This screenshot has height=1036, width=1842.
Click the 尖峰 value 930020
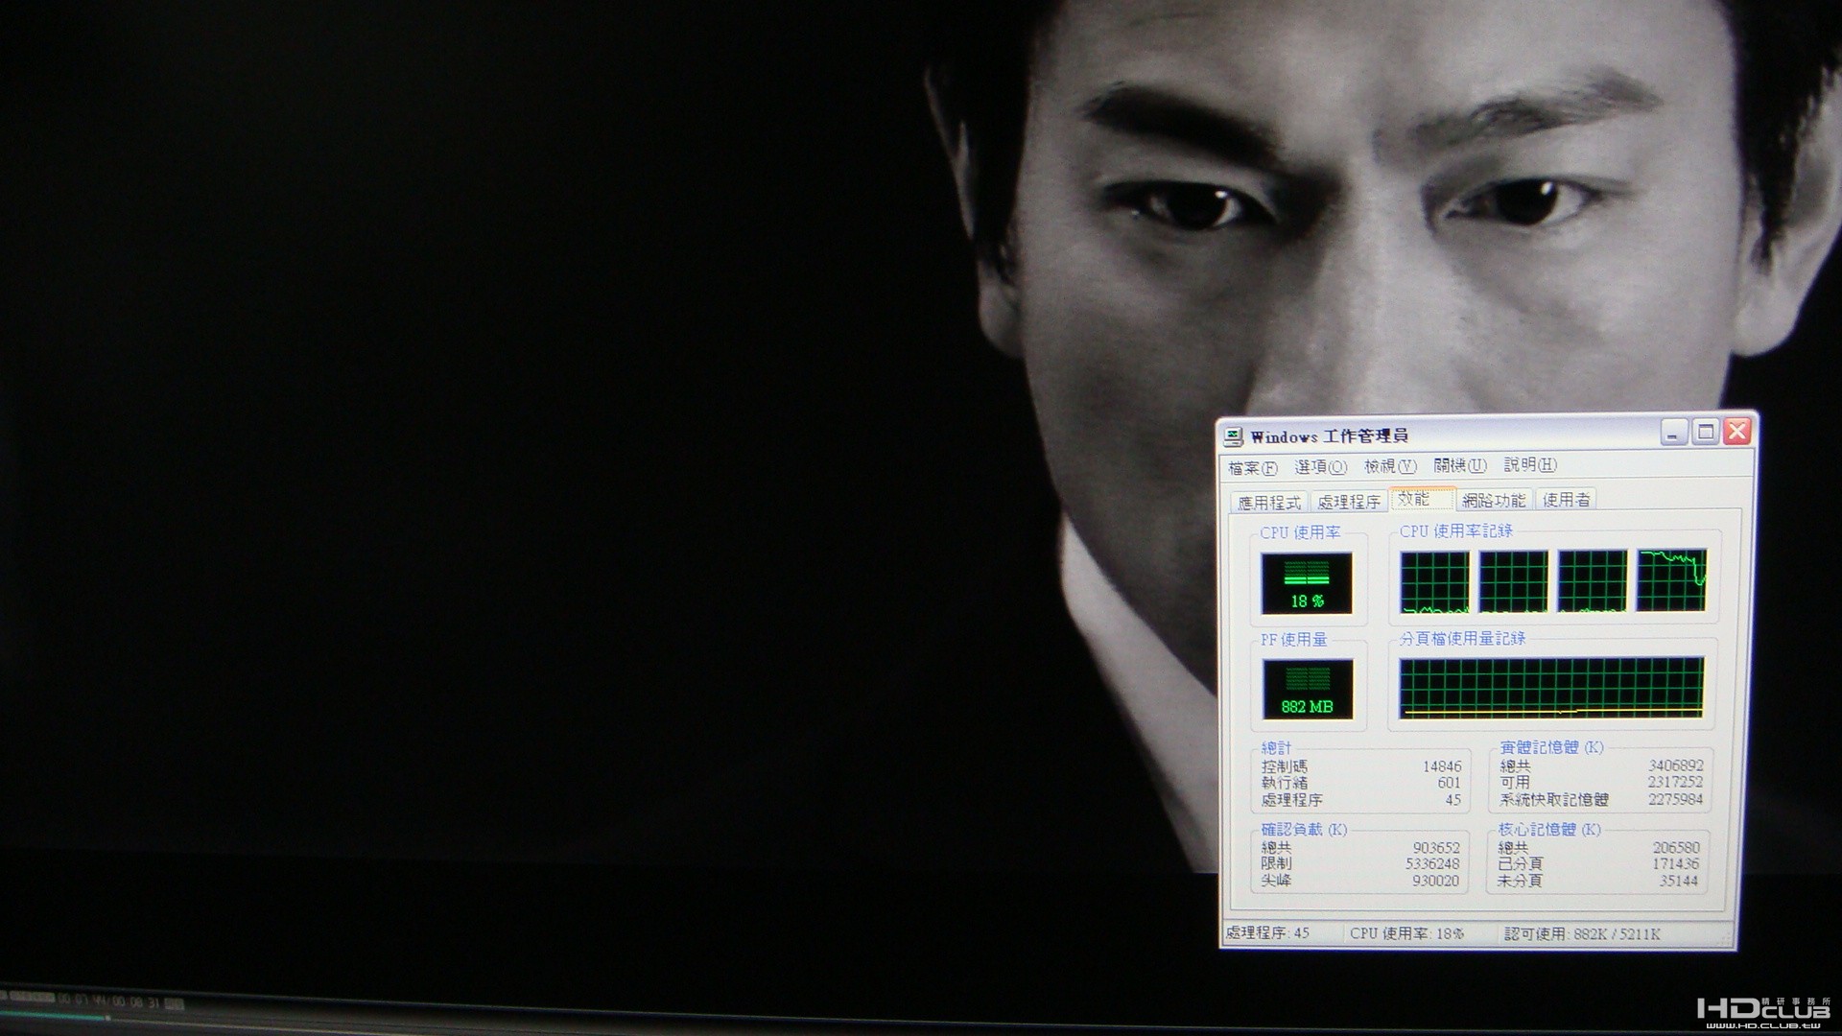(x=1436, y=881)
